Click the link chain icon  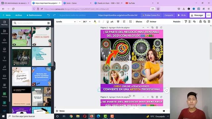tap(194, 21)
